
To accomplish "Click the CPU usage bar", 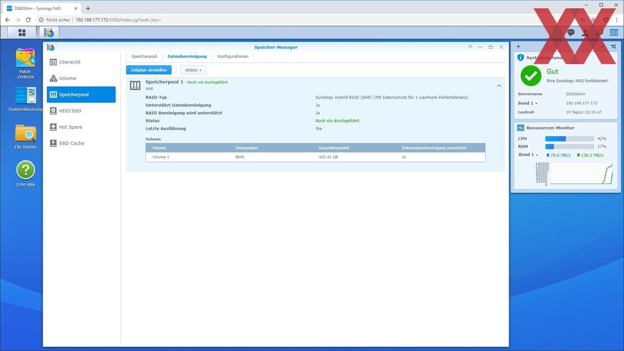I will click(x=569, y=139).
